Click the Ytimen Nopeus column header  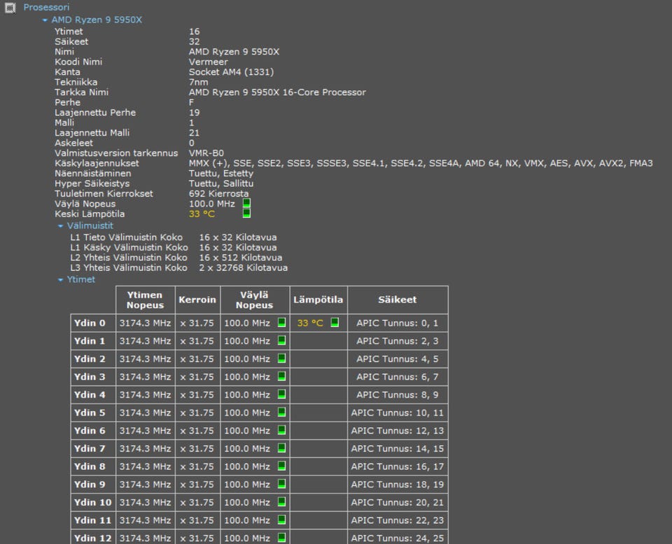(145, 300)
